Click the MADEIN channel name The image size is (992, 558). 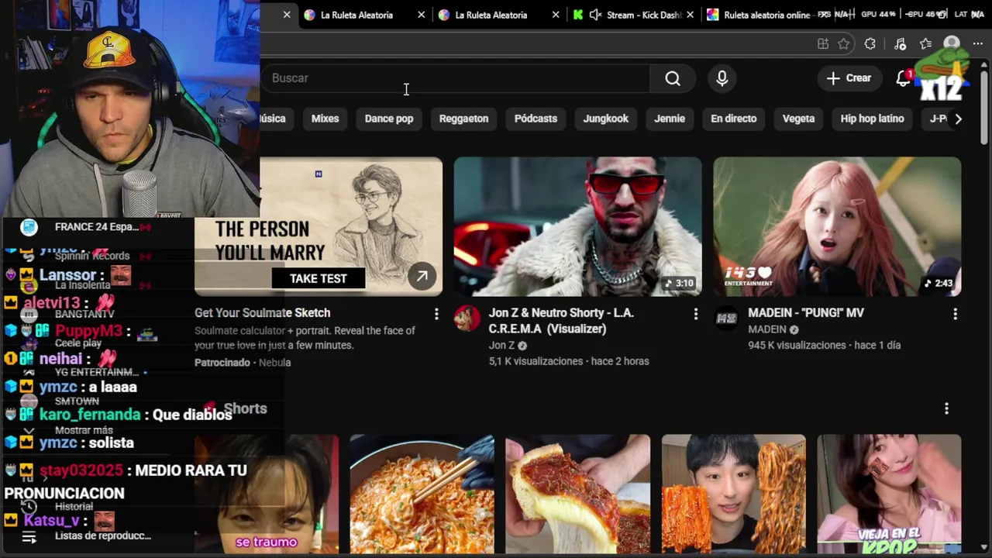tap(767, 329)
